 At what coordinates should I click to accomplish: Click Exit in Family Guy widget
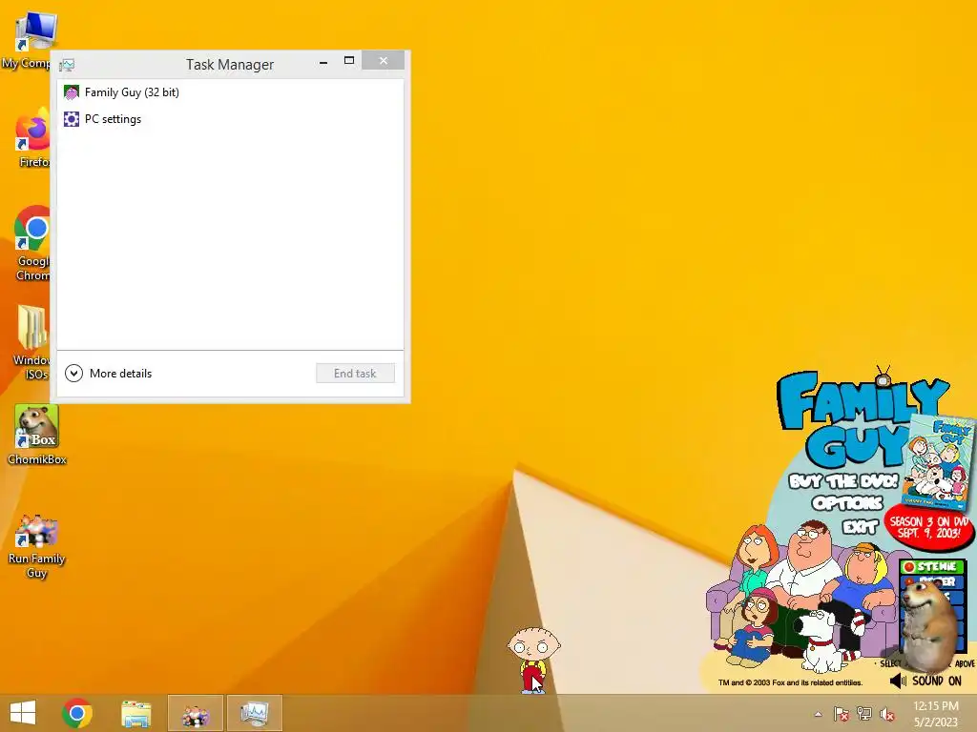point(860,527)
